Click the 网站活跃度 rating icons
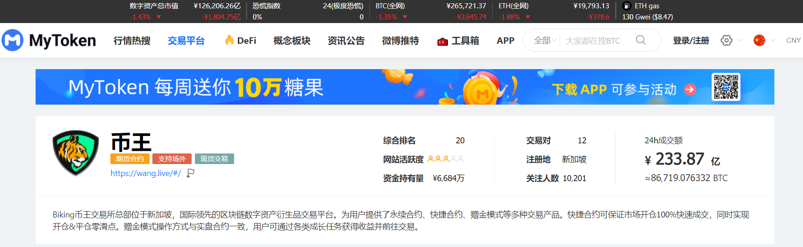The width and height of the screenshot is (803, 247). click(445, 159)
